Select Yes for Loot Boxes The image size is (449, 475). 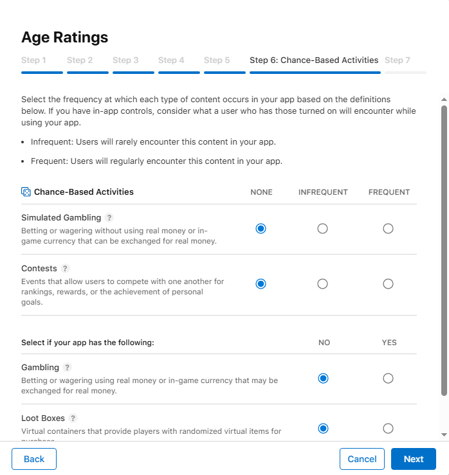pos(388,429)
